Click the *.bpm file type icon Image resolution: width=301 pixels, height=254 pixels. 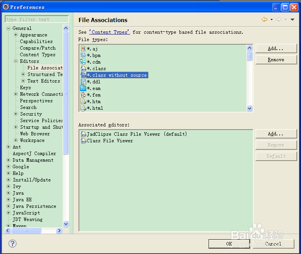click(83, 55)
